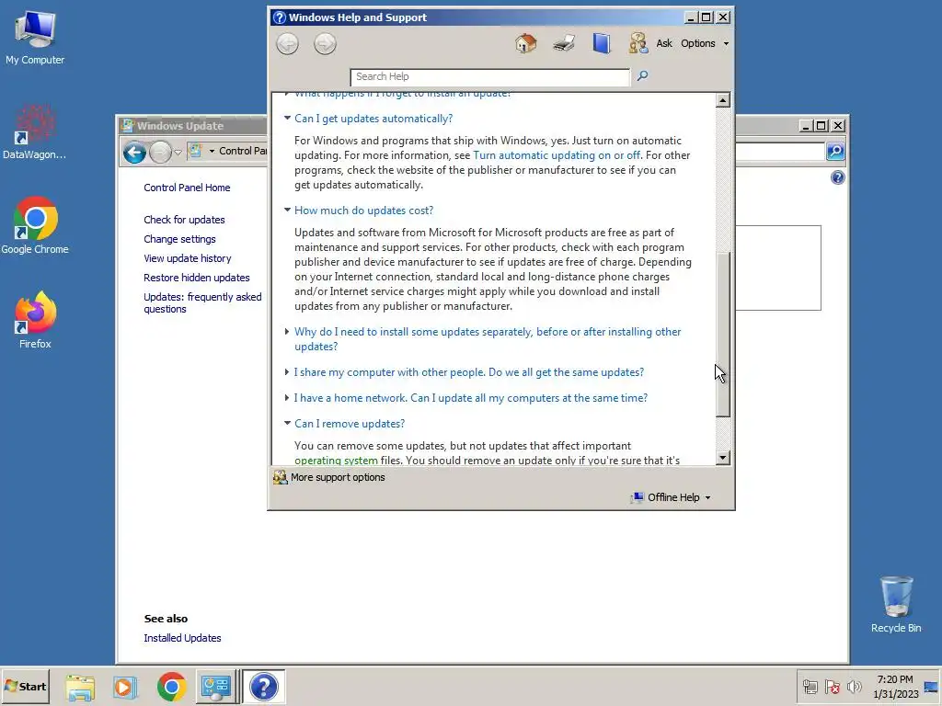942x706 pixels.
Task: Click View update history link
Action: point(187,258)
